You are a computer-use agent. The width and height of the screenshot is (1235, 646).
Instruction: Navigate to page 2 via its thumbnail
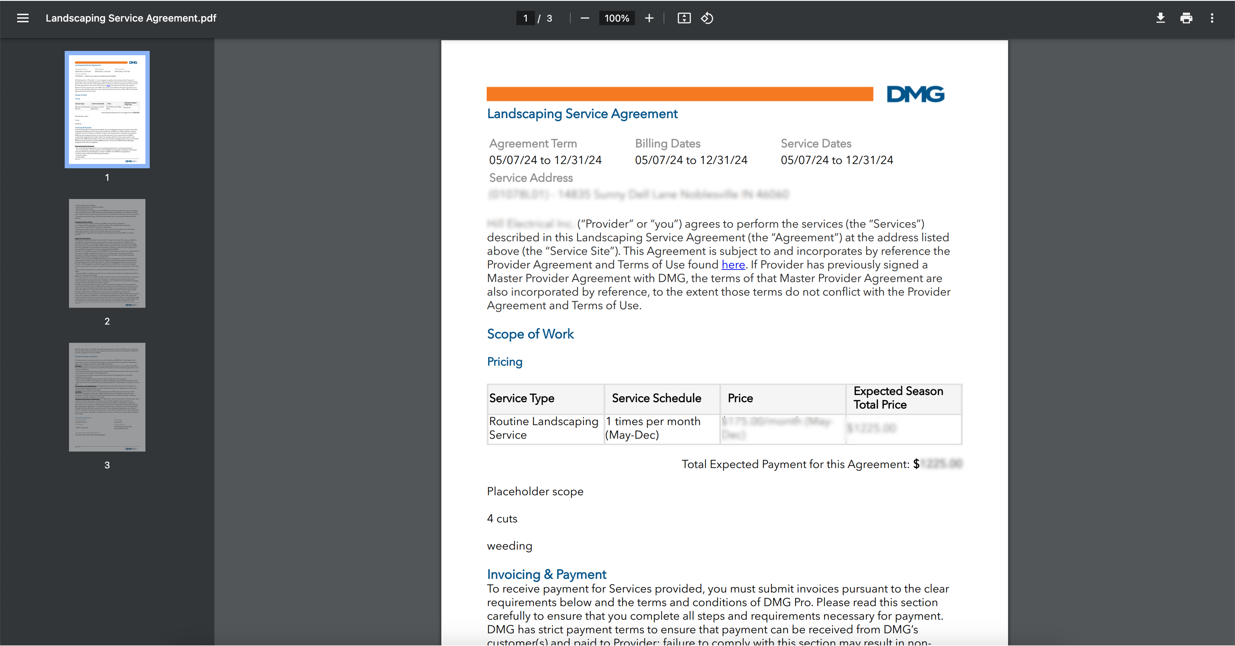(x=106, y=253)
